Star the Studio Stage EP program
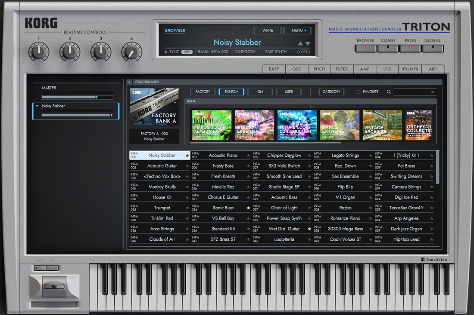This screenshot has height=315, width=474. click(309, 187)
